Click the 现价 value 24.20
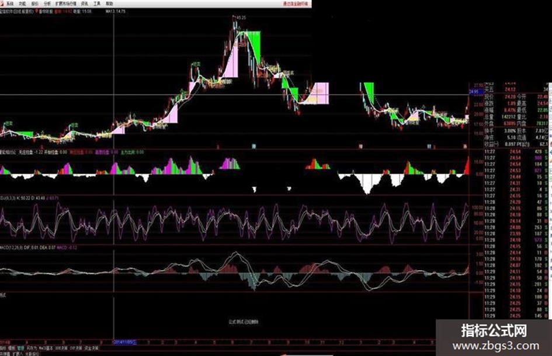The width and height of the screenshot is (552, 356). point(510,96)
